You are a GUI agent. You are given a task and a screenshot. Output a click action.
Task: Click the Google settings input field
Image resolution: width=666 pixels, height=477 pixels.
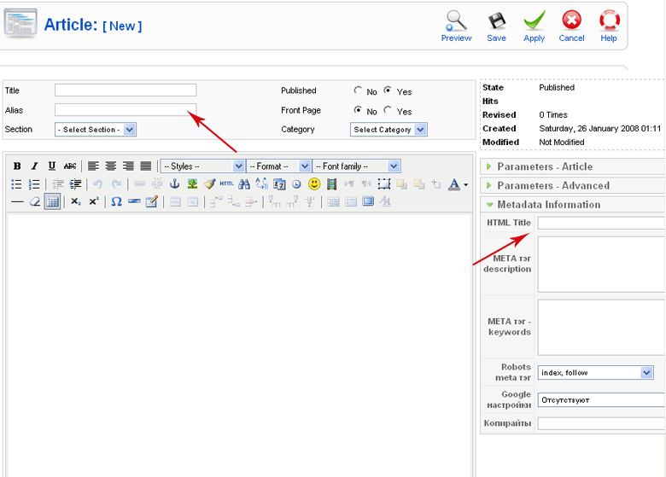[601, 400]
